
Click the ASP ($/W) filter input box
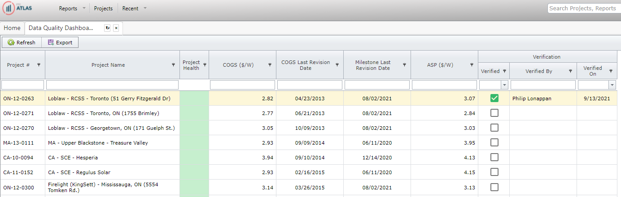click(x=444, y=85)
